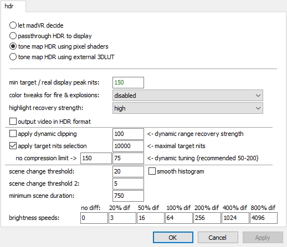287x247 pixels.
Task: Select the 'let madVR decide' radio option
Action: click(13, 25)
